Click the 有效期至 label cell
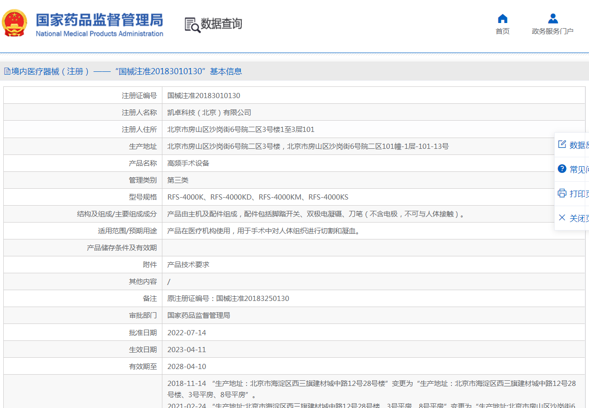The height and width of the screenshot is (408, 589). coord(83,366)
